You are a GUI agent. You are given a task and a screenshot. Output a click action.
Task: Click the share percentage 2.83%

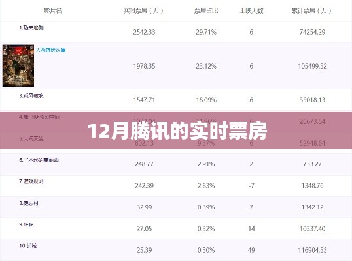click(206, 185)
